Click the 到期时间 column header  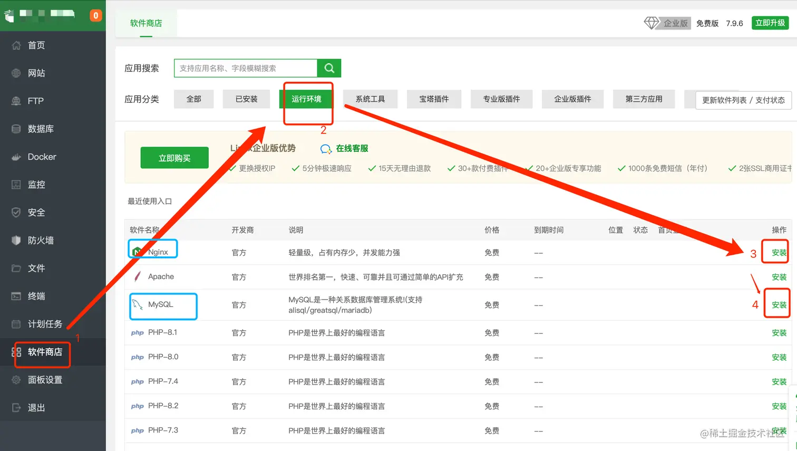549,230
